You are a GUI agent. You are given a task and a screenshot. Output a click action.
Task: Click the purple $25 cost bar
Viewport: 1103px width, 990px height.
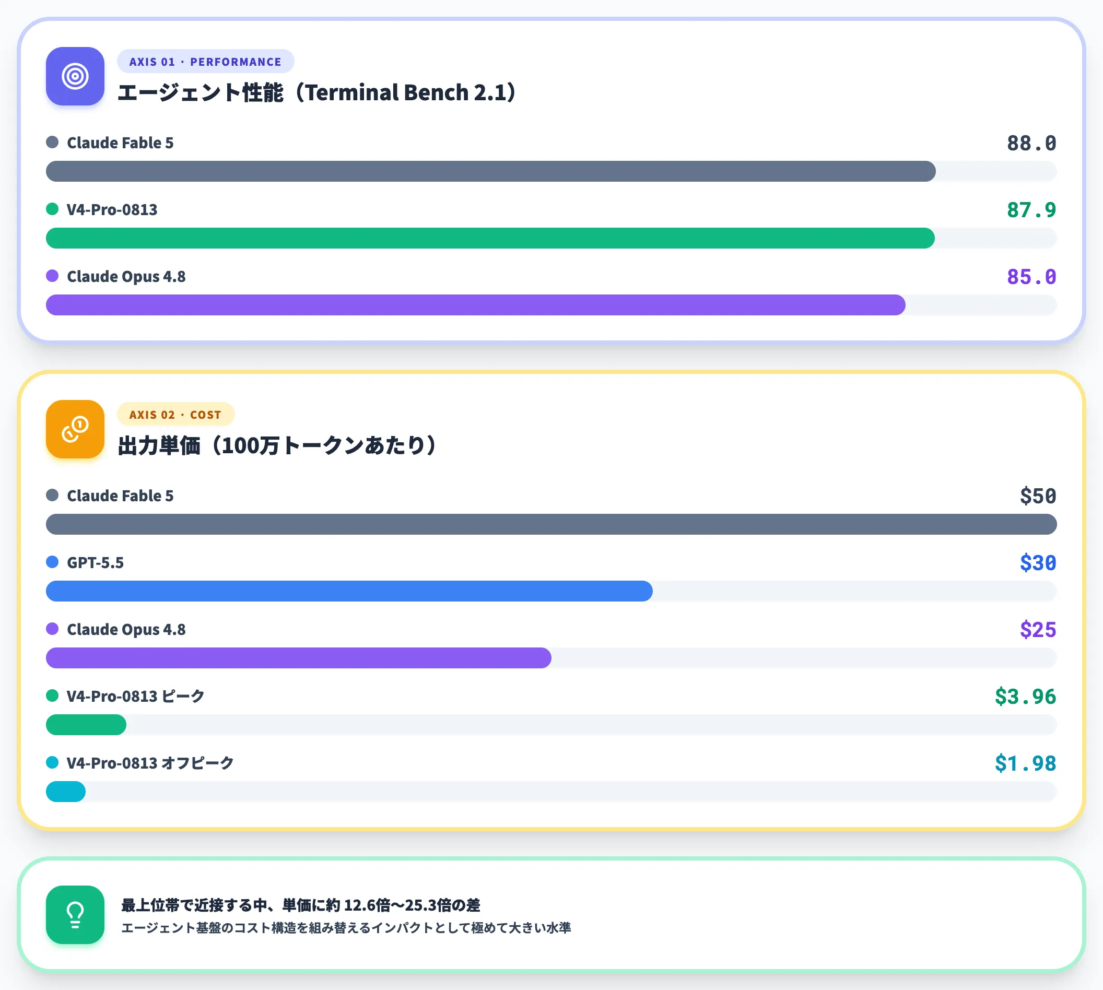tap(299, 658)
